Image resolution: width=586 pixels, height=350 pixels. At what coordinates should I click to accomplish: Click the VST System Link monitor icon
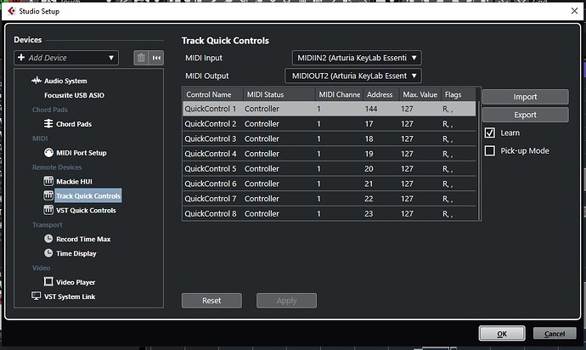pyautogui.click(x=37, y=296)
